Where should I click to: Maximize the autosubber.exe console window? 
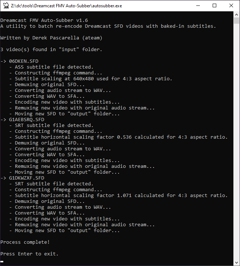214,5
